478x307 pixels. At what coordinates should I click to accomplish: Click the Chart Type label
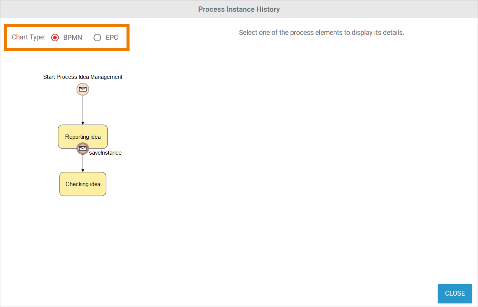(28, 38)
